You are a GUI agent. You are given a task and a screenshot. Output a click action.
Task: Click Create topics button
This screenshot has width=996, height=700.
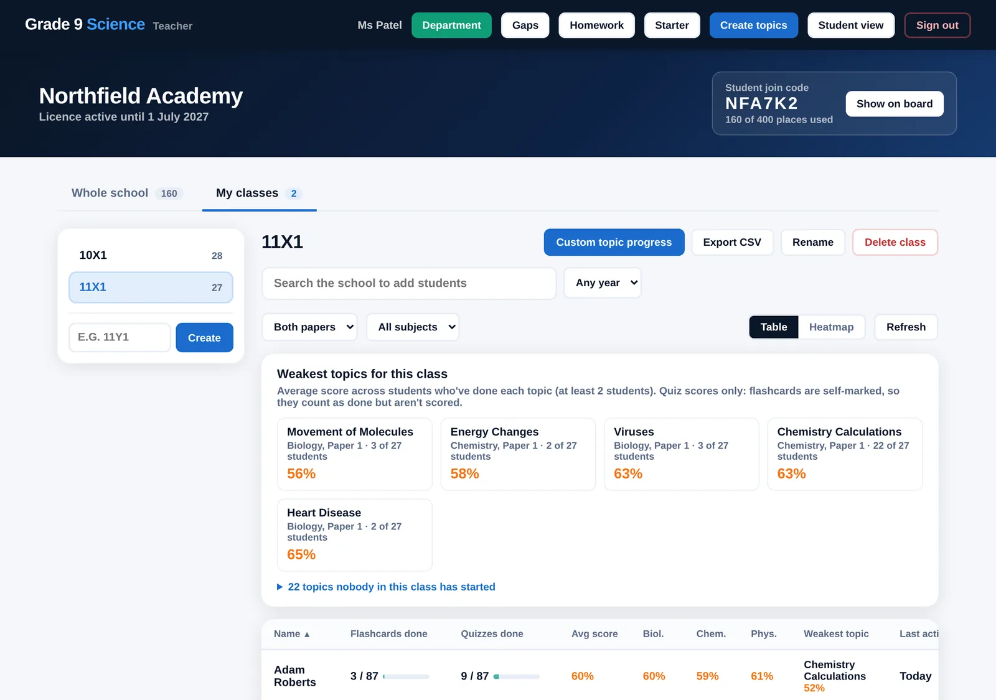coord(753,26)
